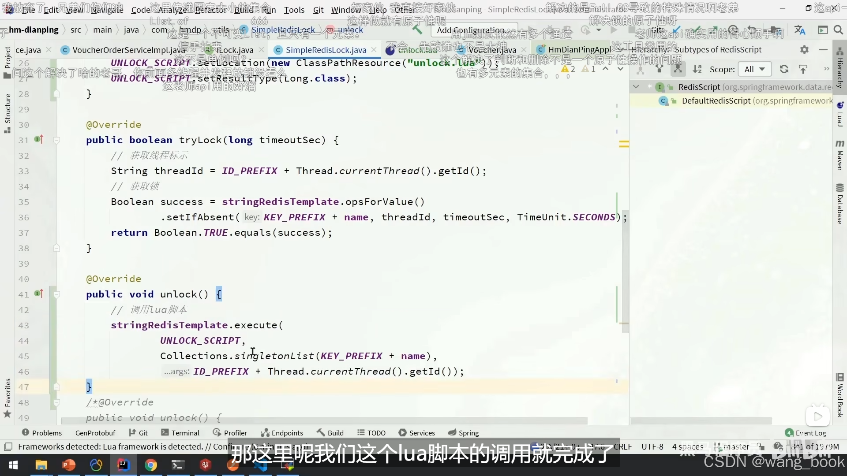Open Hierarchy panel settings gear
This screenshot has height=476, width=847.
tap(804, 50)
